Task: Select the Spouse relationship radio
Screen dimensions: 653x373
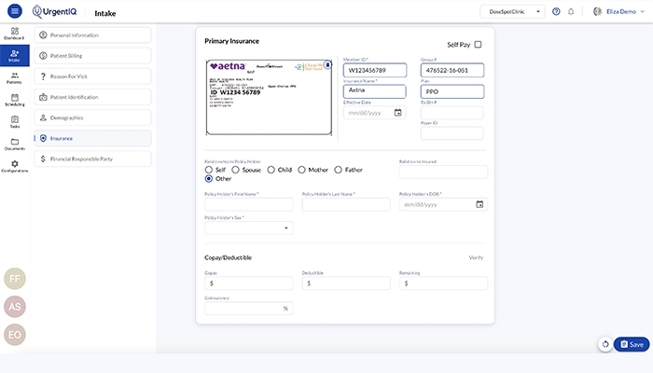Action: [x=235, y=170]
